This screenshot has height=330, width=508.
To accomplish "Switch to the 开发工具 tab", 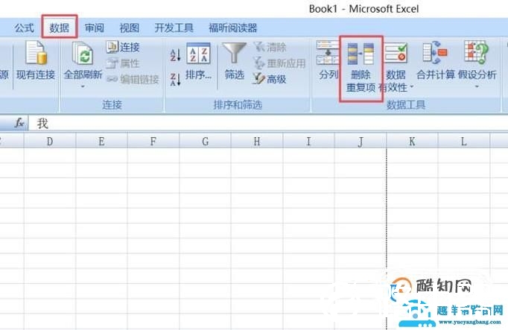I will coord(174,28).
